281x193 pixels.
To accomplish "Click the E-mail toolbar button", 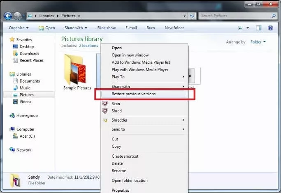I will click(x=131, y=28).
